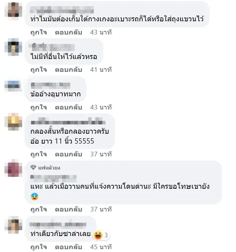
Task: Open second commenter's profile picture
Action: tap(14, 47)
